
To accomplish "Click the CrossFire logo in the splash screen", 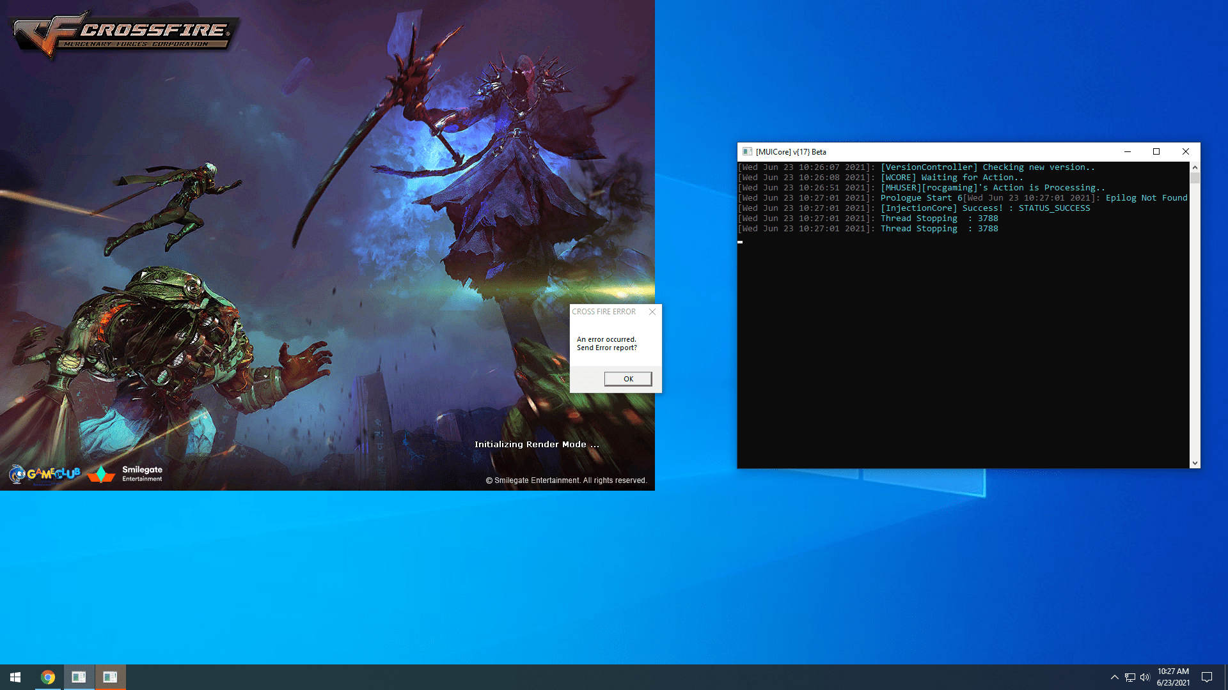I will [125, 34].
